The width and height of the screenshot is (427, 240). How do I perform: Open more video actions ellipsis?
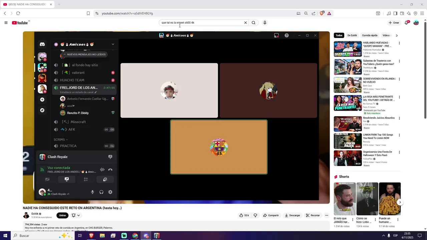click(x=327, y=215)
